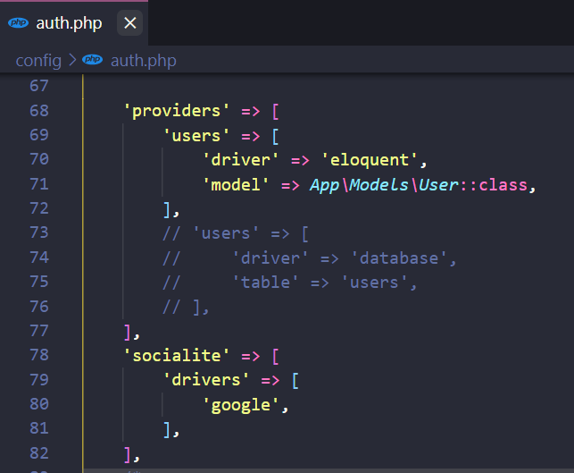The image size is (574, 473).
Task: Click line number 68 in the gutter
Action: pyautogui.click(x=39, y=112)
